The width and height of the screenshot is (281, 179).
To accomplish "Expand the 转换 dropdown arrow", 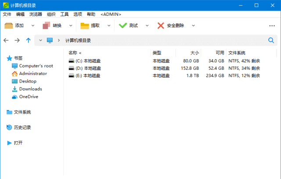I will 71,25.
